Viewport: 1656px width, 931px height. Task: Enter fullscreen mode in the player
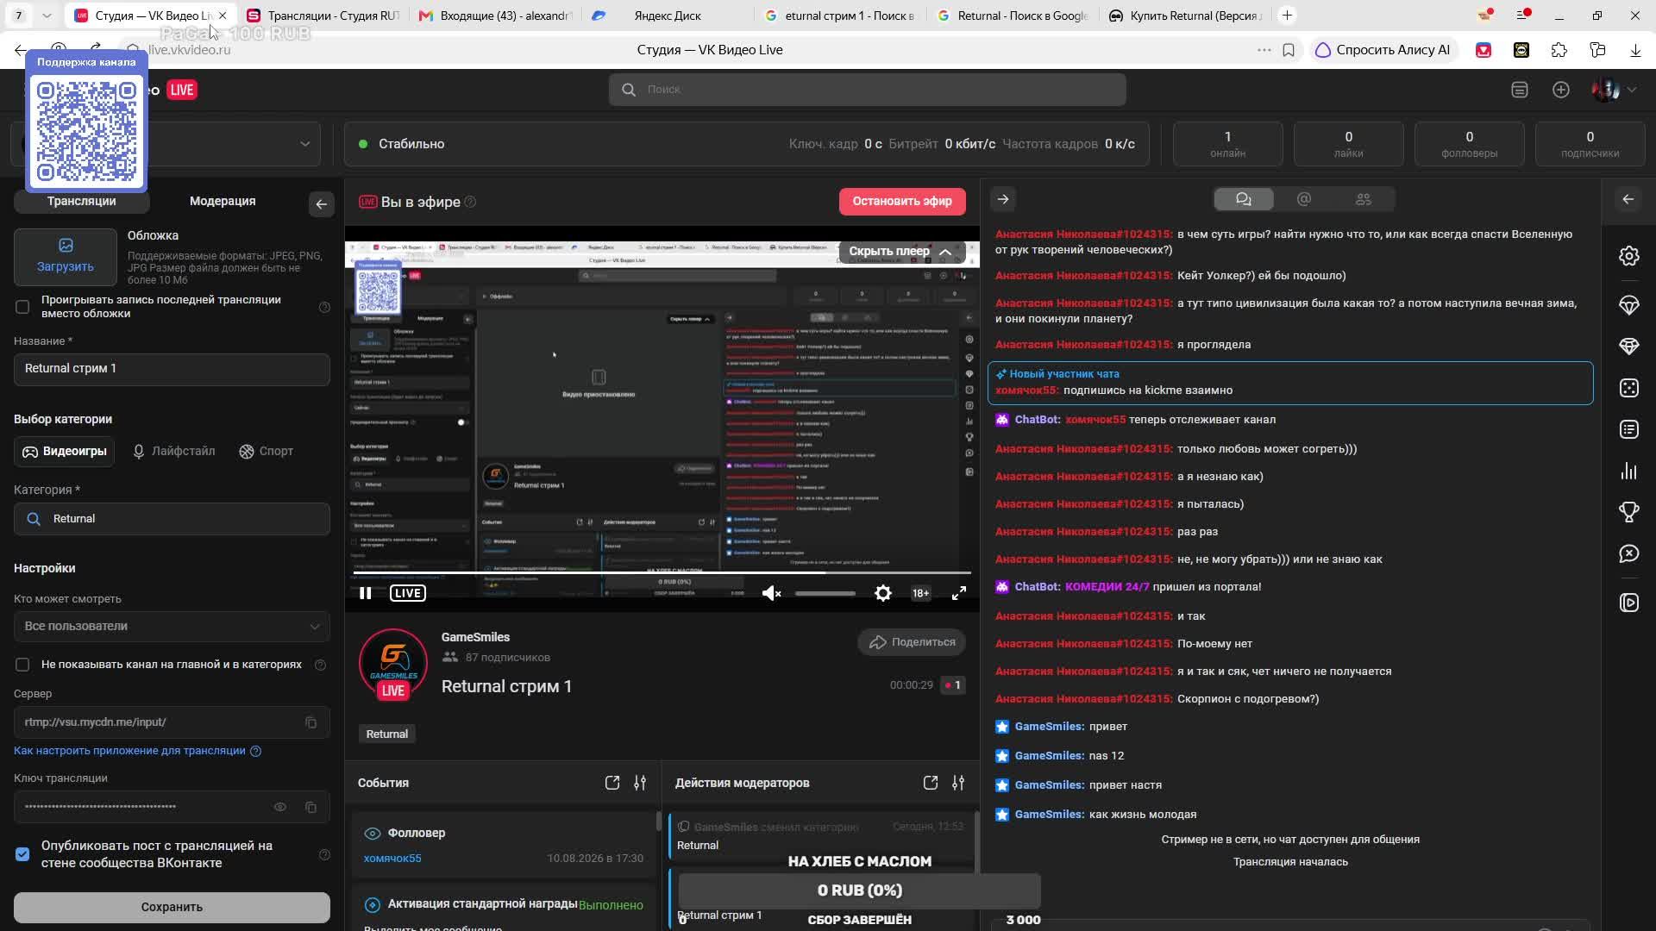point(959,593)
